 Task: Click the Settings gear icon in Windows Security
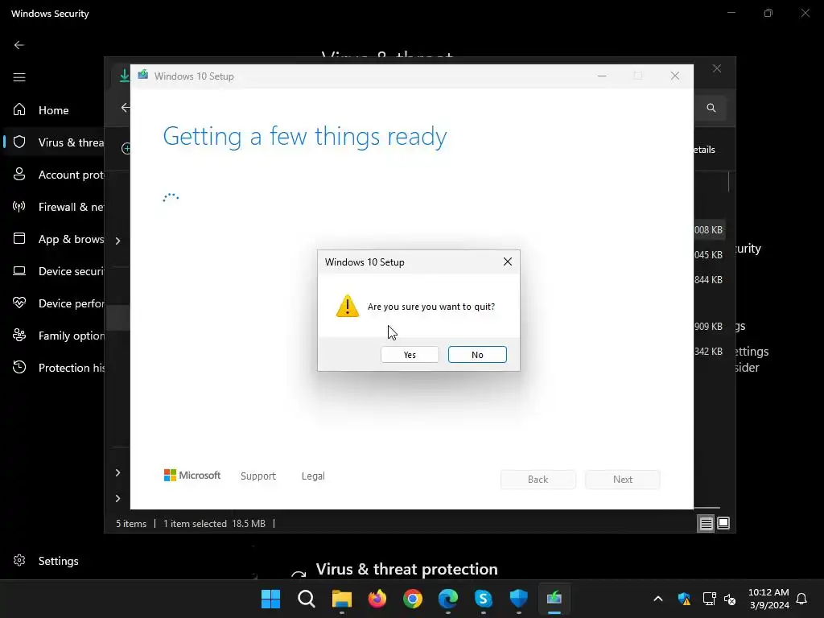coord(19,560)
